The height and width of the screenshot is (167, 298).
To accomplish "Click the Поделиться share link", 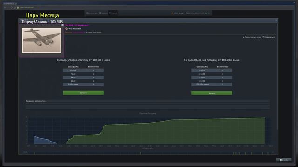I will point(269,37).
